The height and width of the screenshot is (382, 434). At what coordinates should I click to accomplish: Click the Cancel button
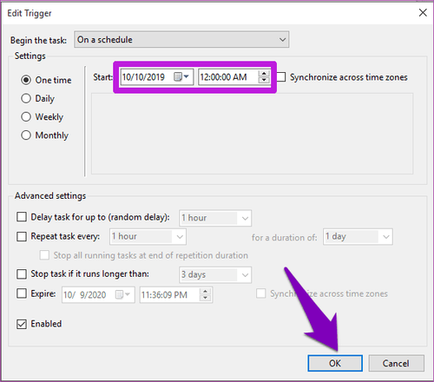pyautogui.click(x=396, y=363)
